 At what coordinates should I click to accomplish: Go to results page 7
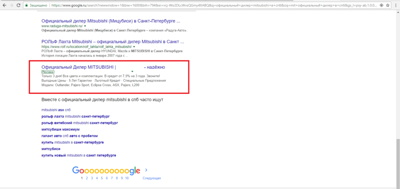[x=112, y=178]
